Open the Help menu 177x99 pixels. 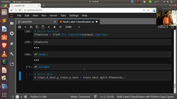click(x=84, y=15)
